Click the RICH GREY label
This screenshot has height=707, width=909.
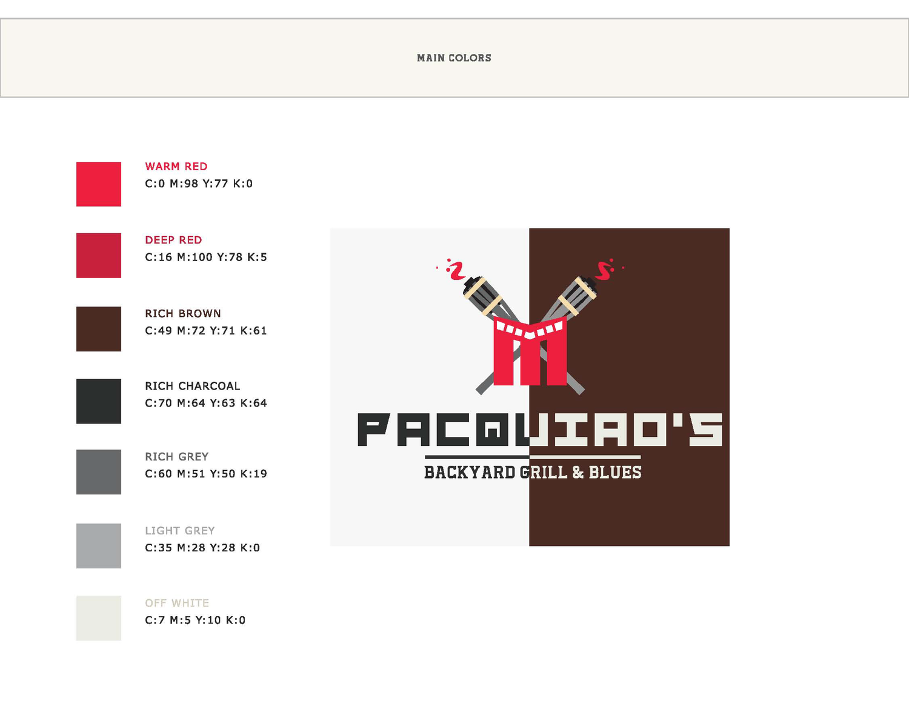177,457
